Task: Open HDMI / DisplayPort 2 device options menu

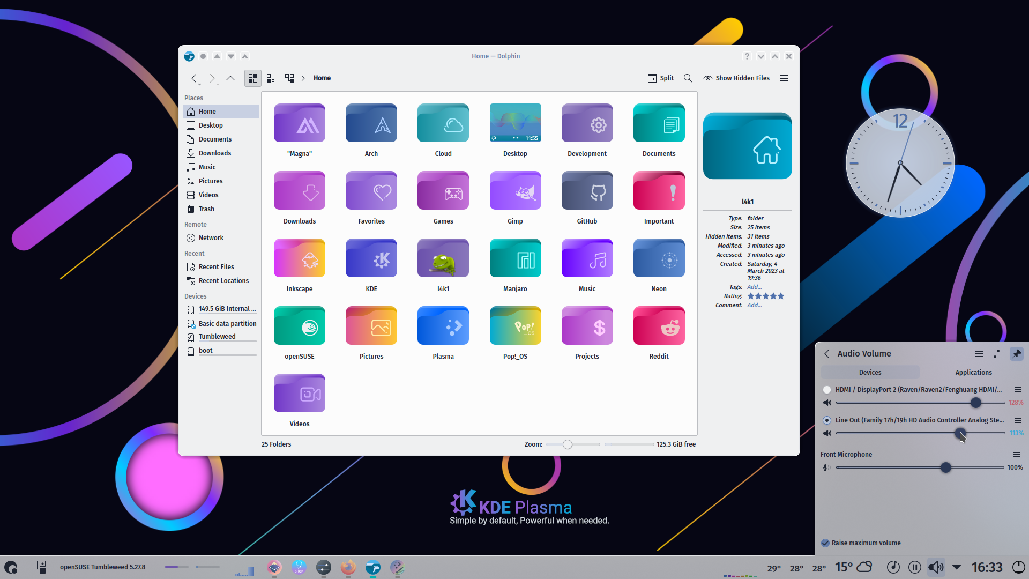Action: pos(1017,390)
